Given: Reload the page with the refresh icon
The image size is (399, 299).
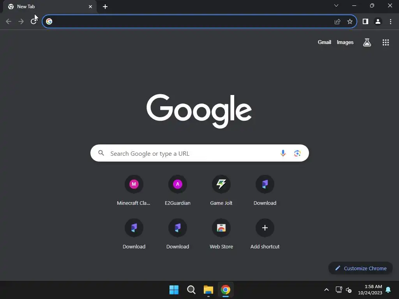Looking at the screenshot, I should 34,22.
